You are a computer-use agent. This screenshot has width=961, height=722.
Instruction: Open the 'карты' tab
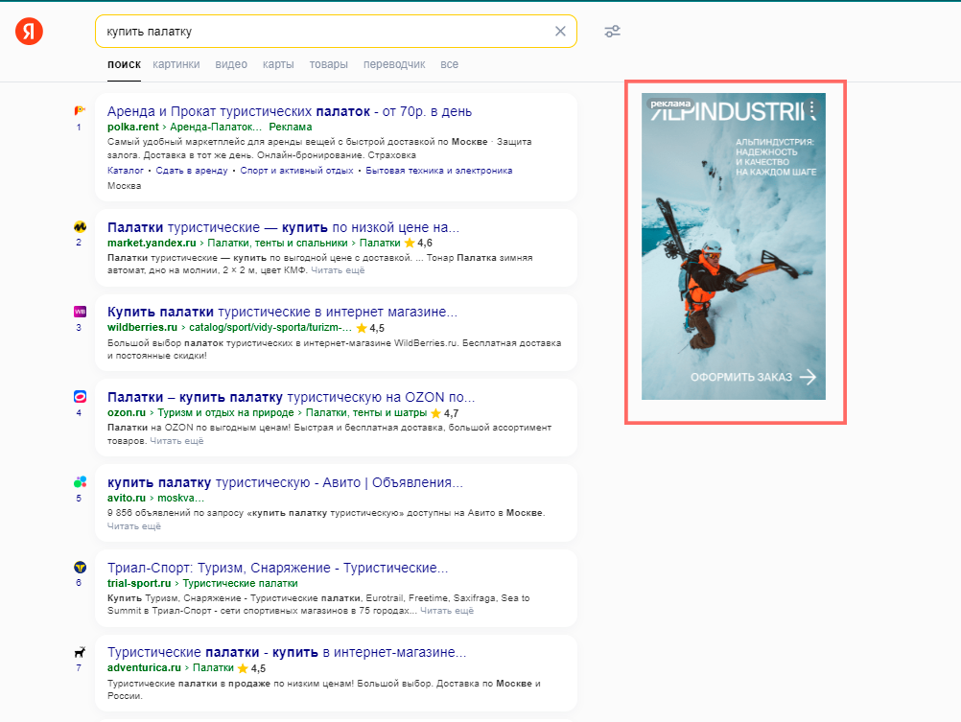(x=278, y=64)
